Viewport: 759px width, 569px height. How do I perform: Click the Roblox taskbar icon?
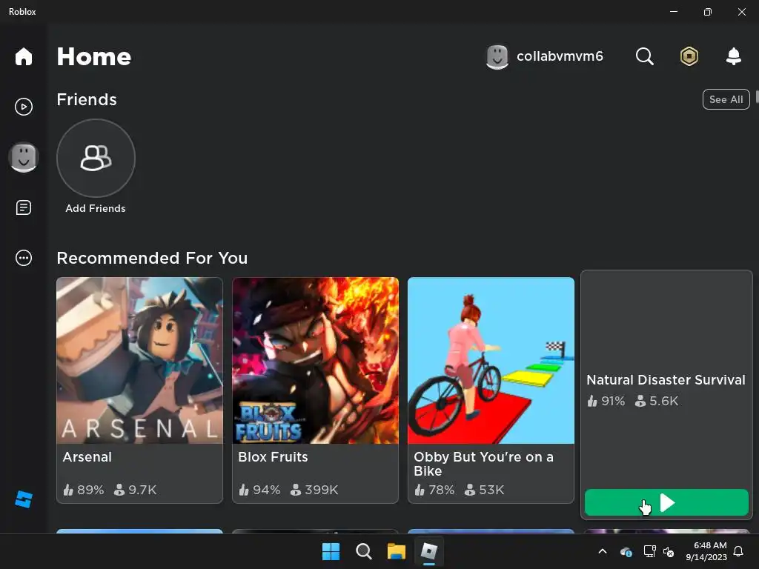[429, 551]
